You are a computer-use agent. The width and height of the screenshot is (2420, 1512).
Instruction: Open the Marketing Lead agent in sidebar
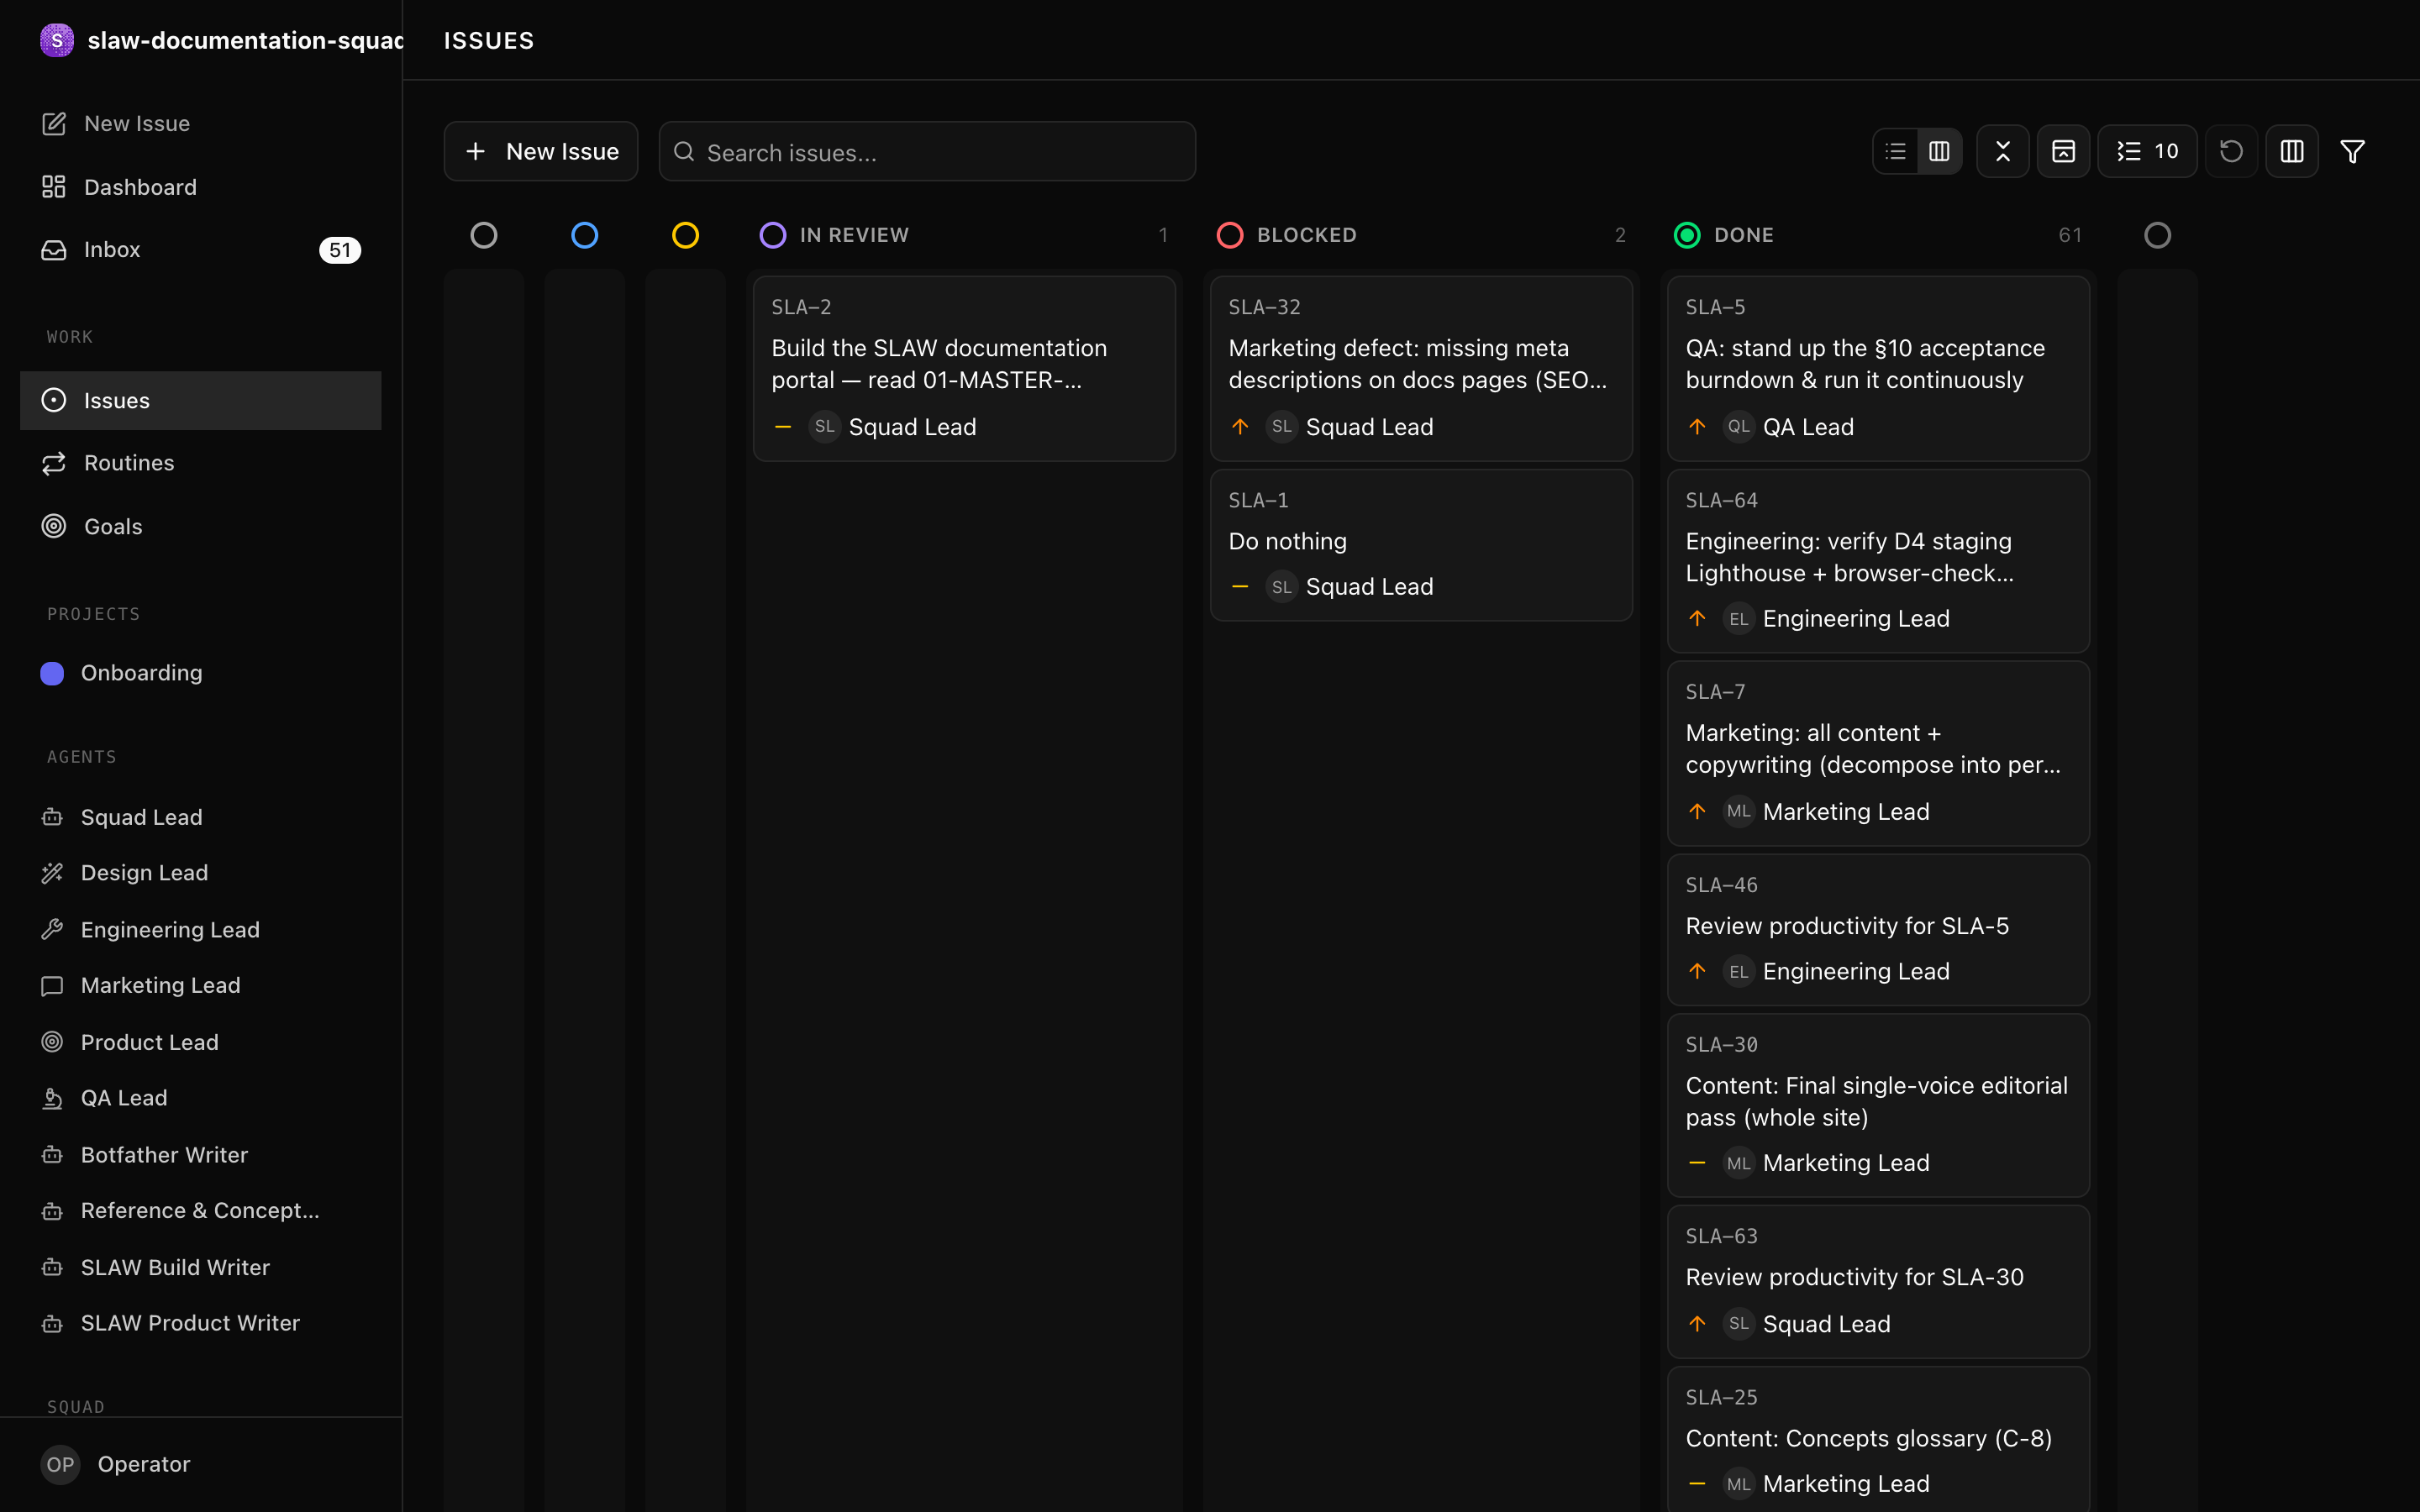(x=200, y=985)
